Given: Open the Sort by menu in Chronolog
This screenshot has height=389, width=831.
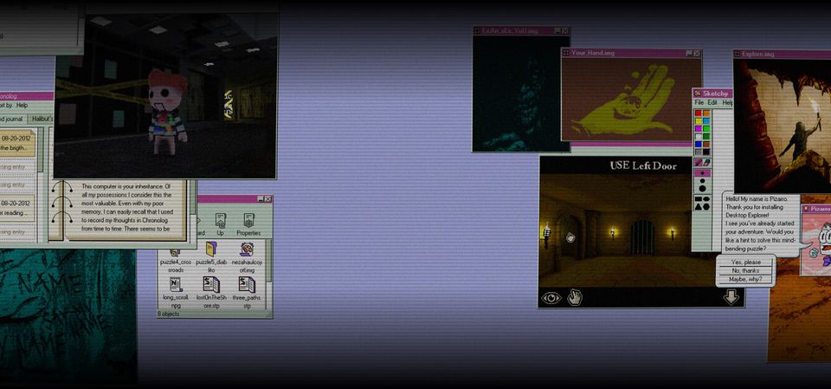Looking at the screenshot, I should (x=4, y=105).
